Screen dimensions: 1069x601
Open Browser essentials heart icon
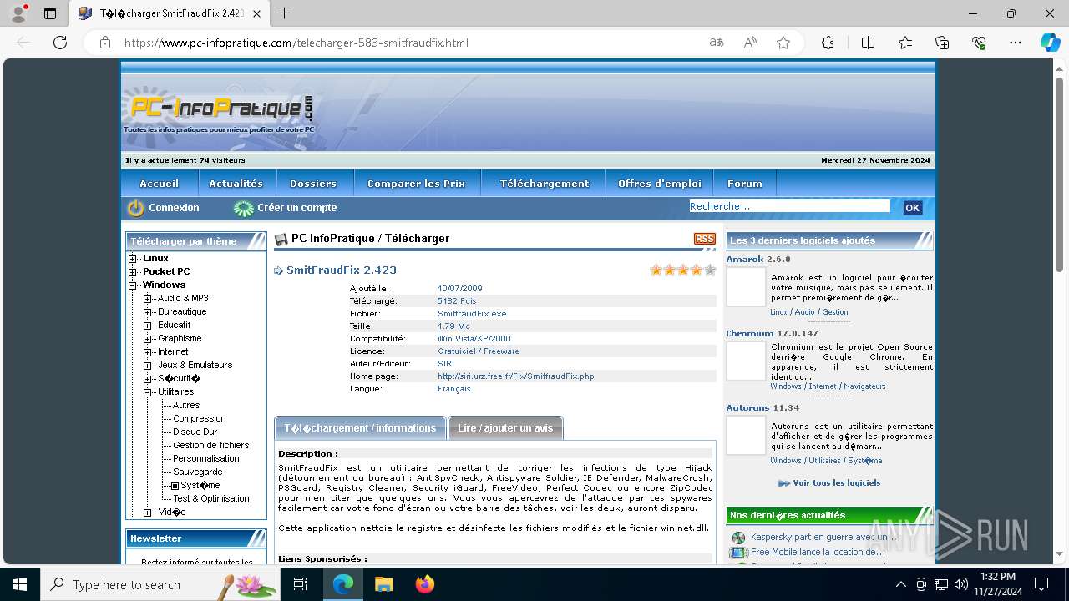tap(979, 43)
